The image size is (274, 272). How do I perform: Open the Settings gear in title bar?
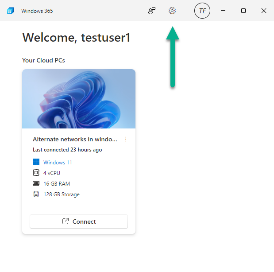coord(172,11)
